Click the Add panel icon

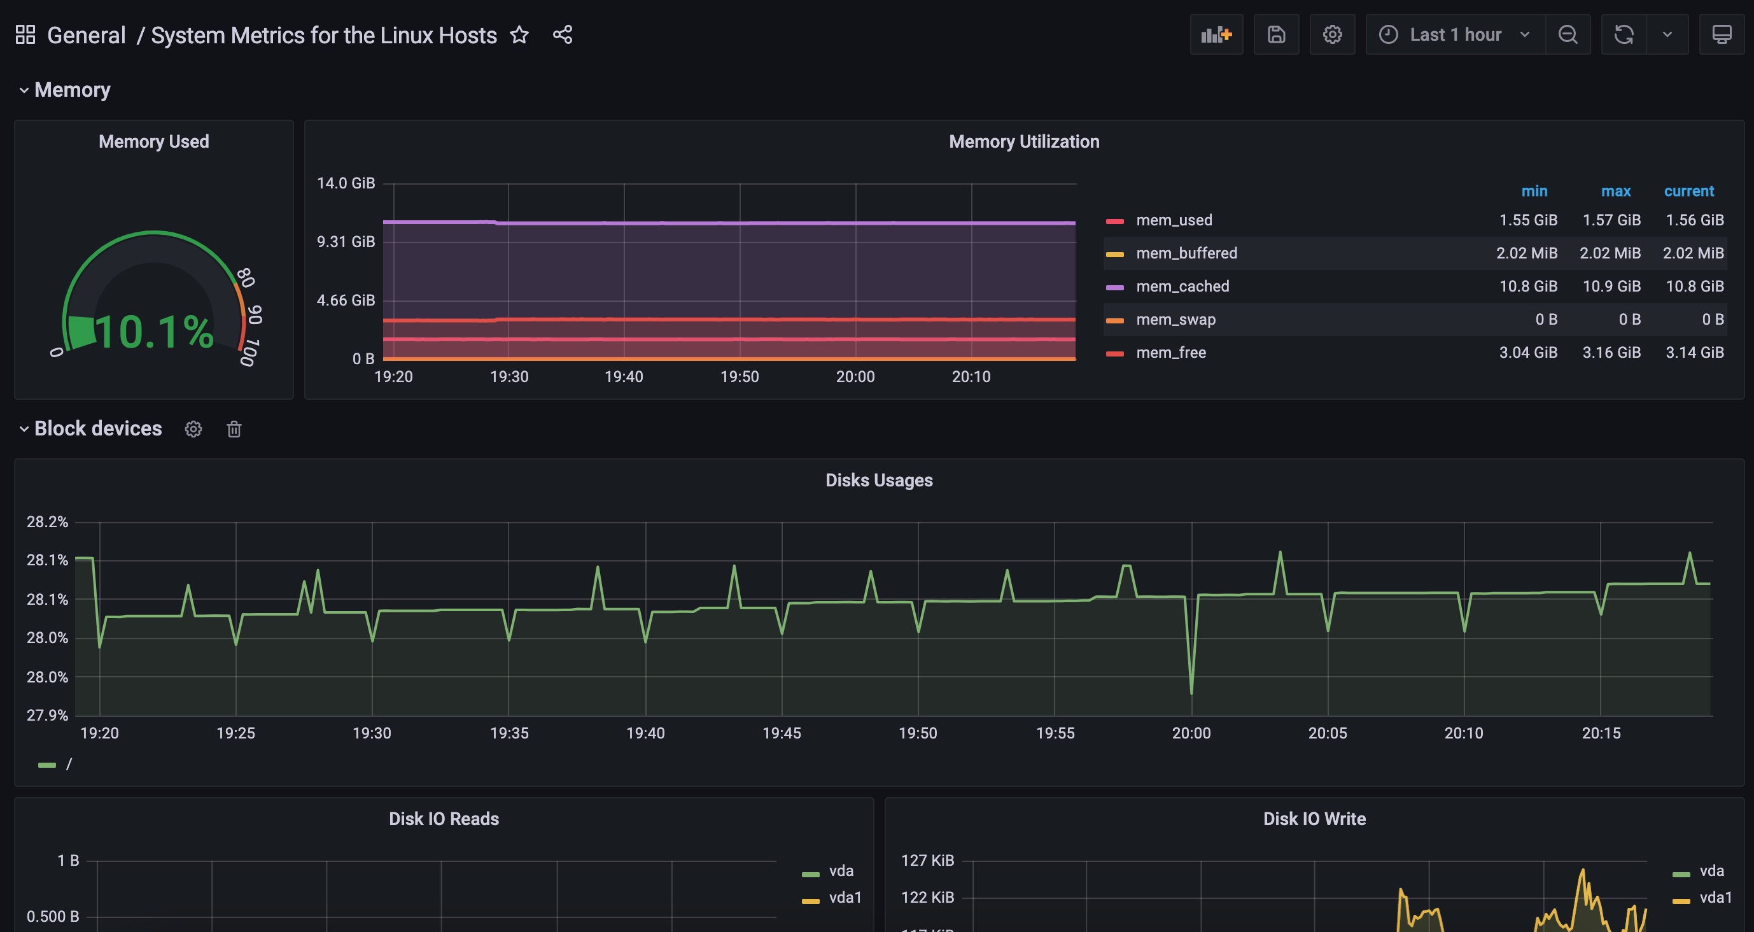(1216, 35)
